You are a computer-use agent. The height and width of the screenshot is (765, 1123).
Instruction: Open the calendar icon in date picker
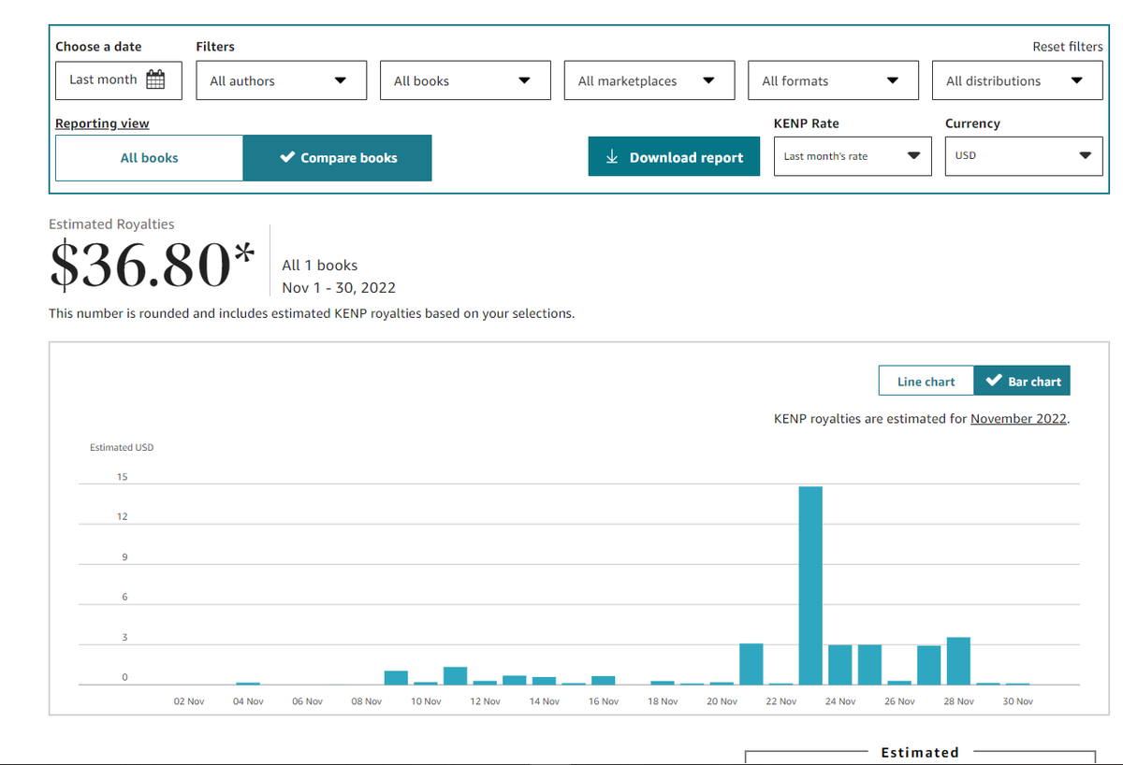156,79
